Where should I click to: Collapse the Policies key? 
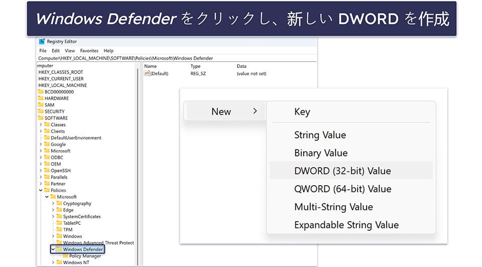click(41, 191)
